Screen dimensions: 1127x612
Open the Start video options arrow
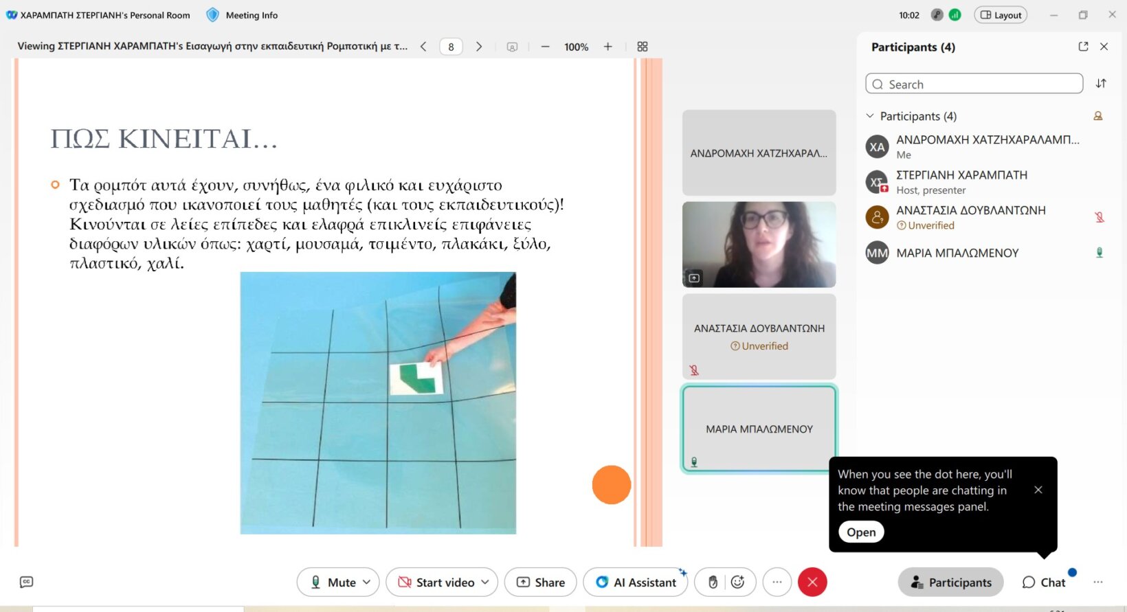pyautogui.click(x=485, y=582)
